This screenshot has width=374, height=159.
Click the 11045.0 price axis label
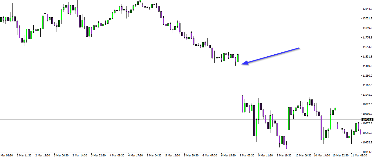point(367,95)
